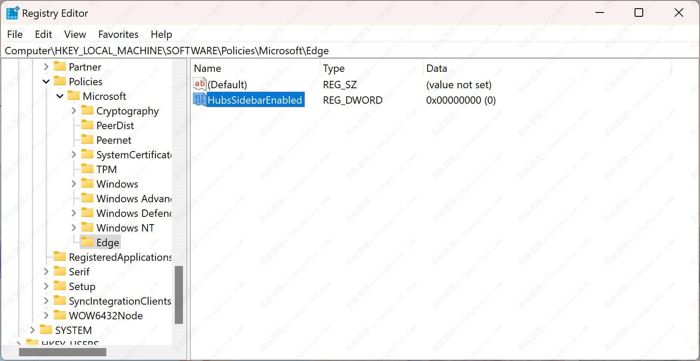Expand the Windows Defender key

pyautogui.click(x=74, y=213)
